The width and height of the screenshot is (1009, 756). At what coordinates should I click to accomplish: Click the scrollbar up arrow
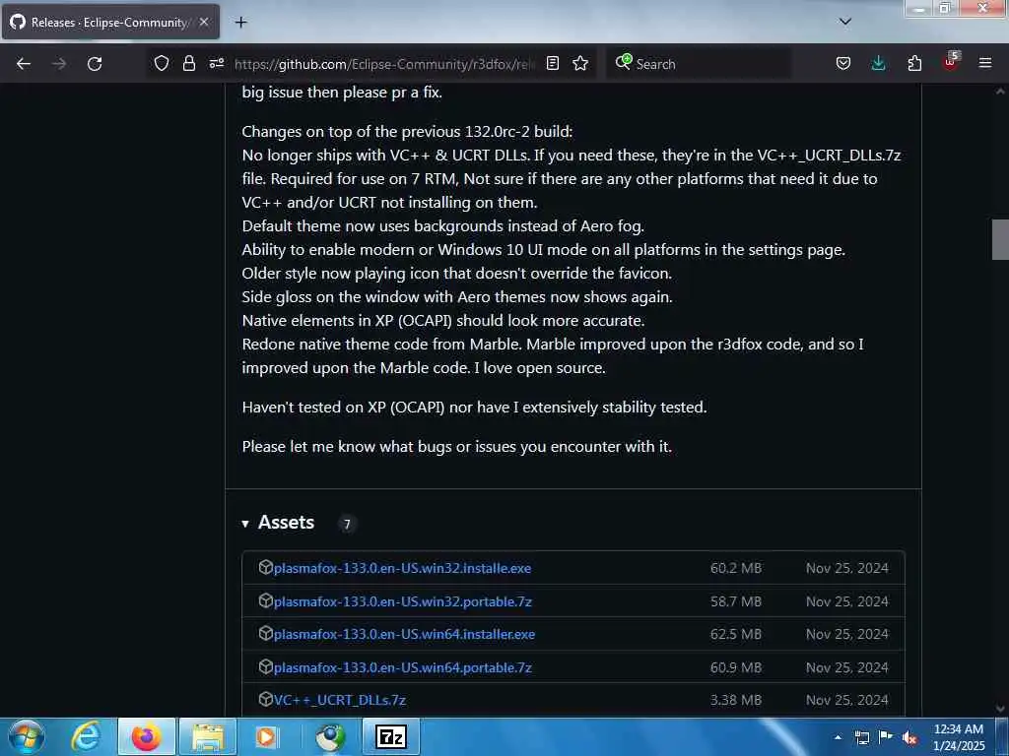pyautogui.click(x=1000, y=92)
